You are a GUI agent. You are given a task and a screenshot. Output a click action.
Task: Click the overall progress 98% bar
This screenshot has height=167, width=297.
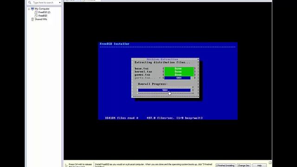click(164, 90)
